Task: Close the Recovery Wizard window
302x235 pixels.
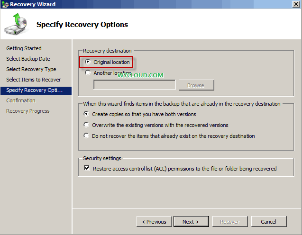Action: pos(296,4)
